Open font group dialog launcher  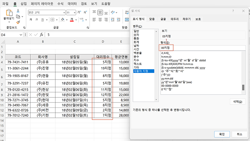(88, 27)
